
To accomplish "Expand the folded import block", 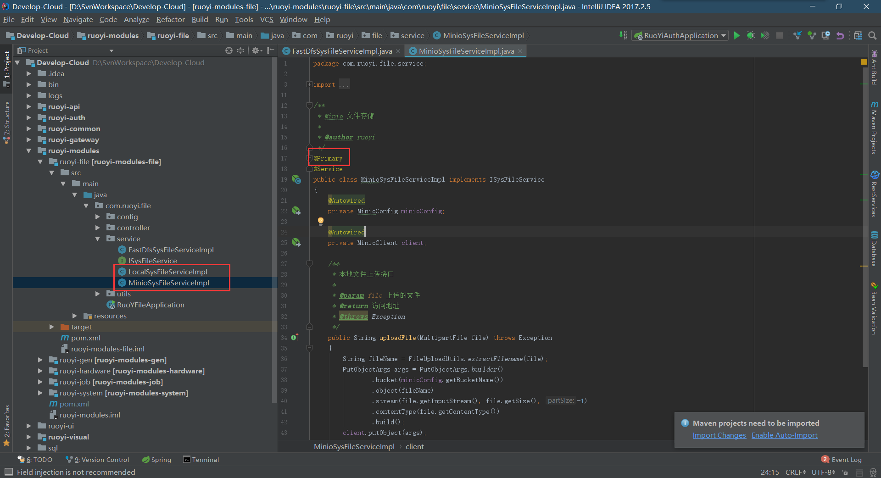I will [x=309, y=84].
